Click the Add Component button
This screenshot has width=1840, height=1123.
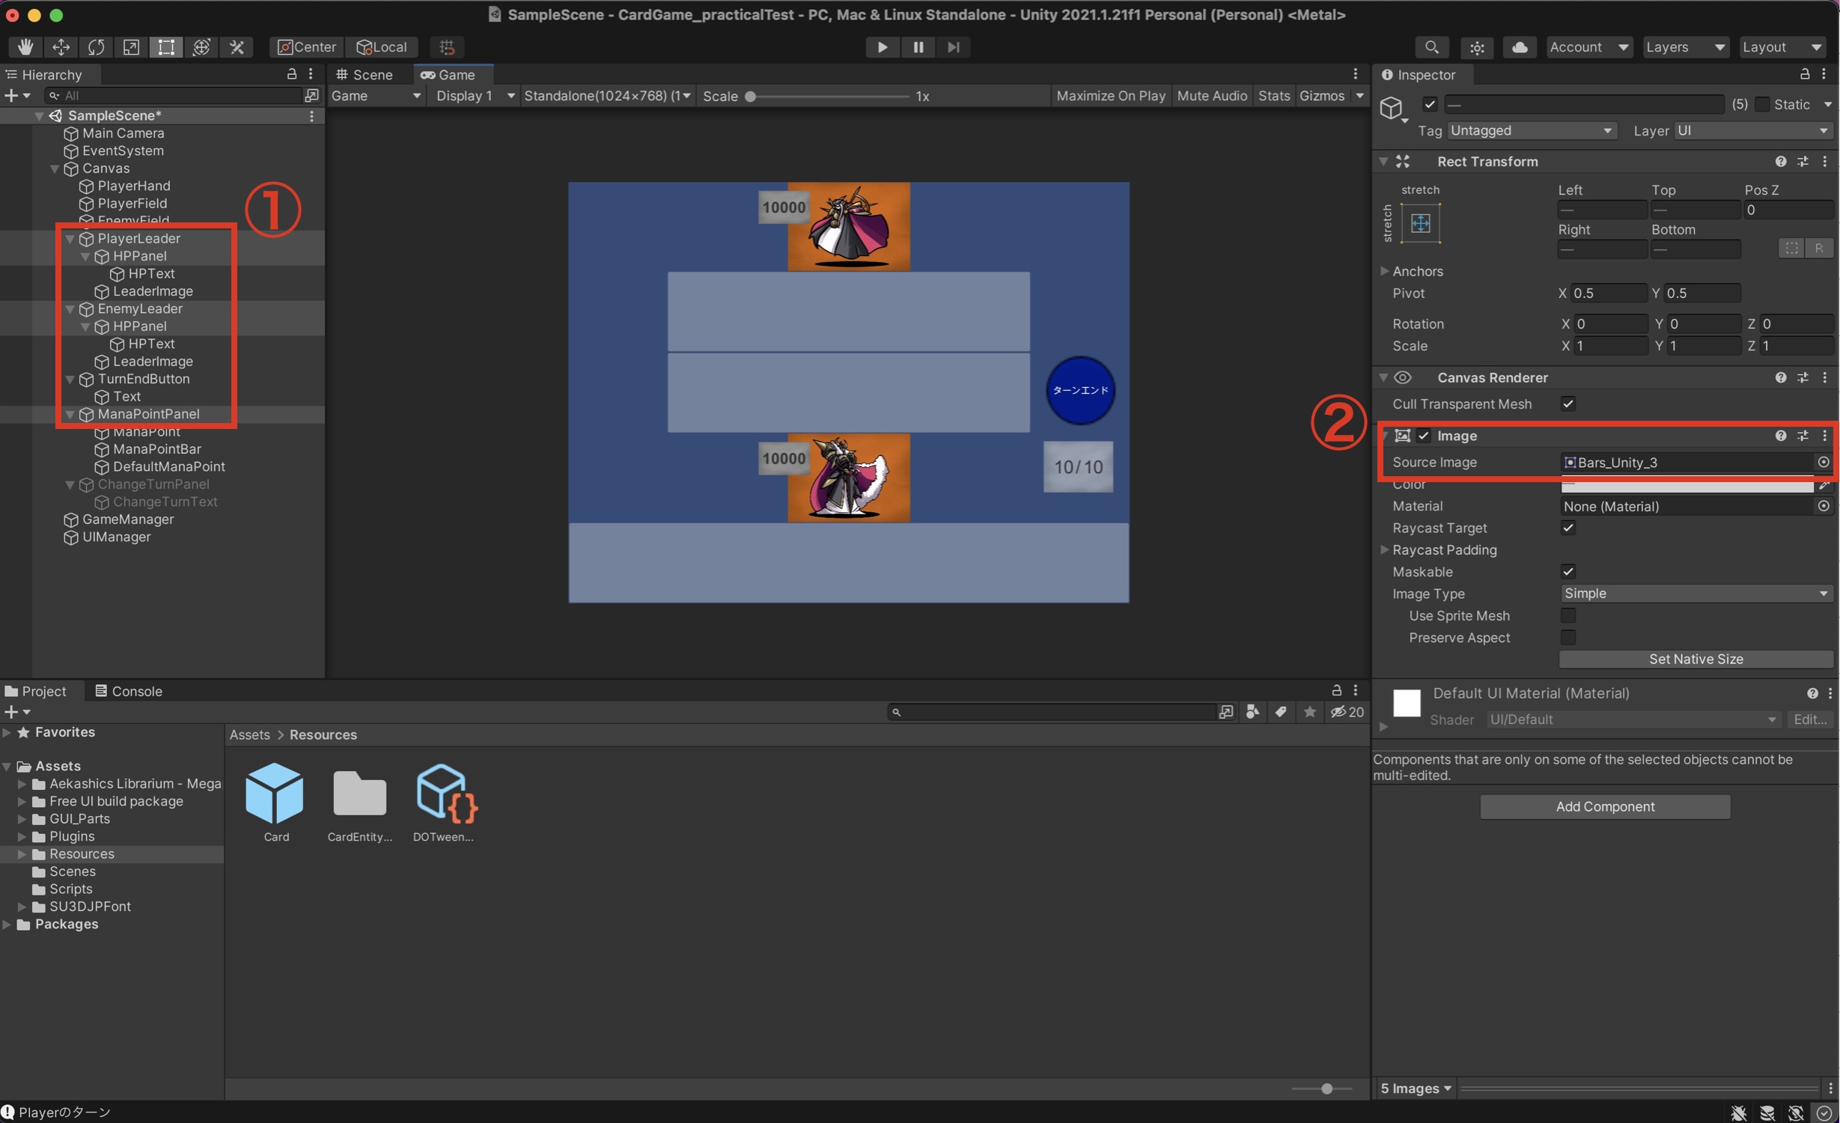click(1604, 806)
